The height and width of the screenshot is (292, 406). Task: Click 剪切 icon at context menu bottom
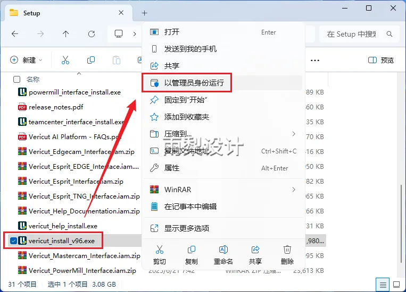(160, 255)
